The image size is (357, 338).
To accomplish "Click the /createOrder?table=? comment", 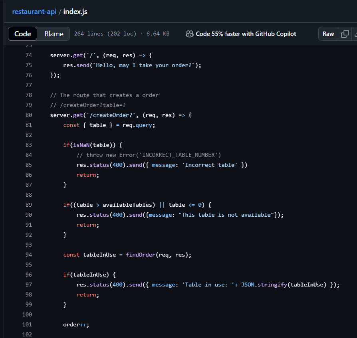I will [88, 105].
